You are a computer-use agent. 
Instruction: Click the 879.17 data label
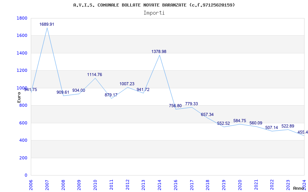coord(111,95)
